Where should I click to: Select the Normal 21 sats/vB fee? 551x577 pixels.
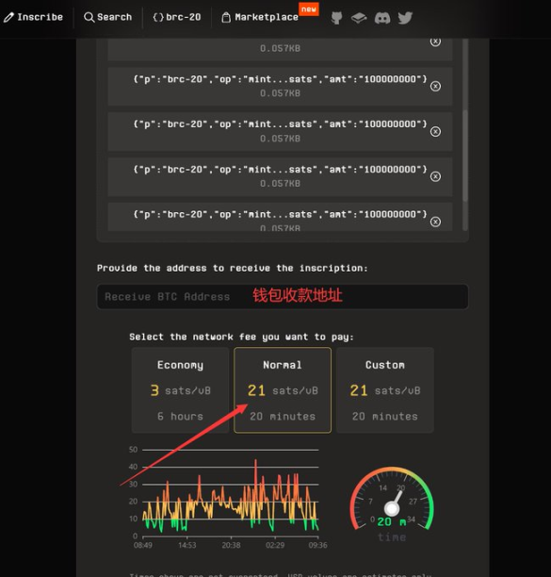pyautogui.click(x=283, y=390)
